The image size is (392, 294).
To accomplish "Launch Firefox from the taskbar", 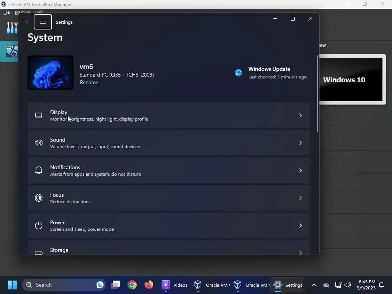I will click(x=149, y=285).
